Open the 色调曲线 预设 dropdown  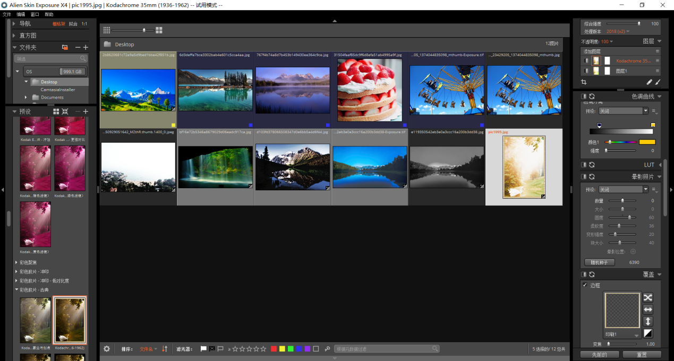(x=645, y=111)
